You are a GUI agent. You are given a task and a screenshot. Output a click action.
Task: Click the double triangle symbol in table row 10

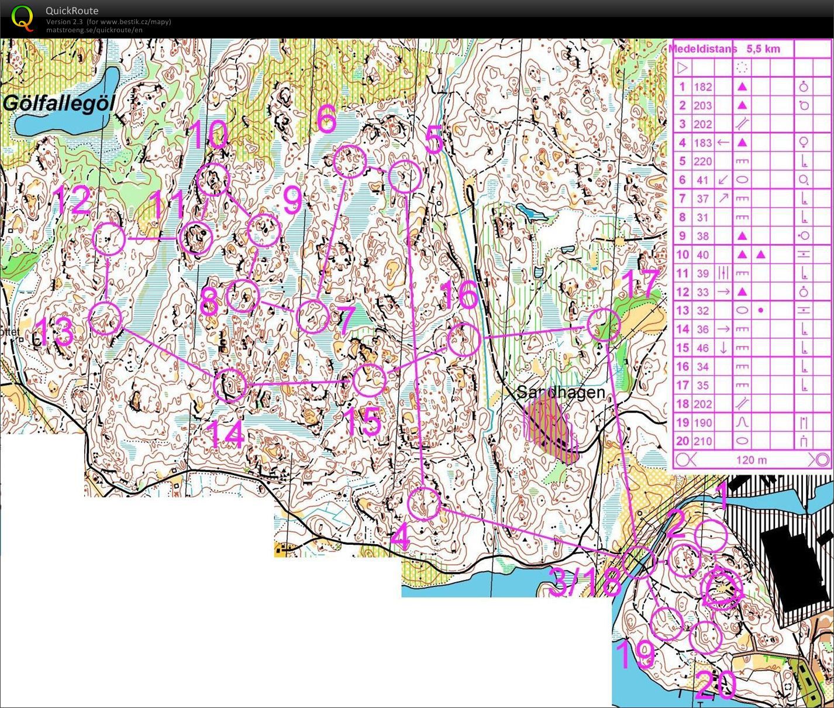pyautogui.click(x=751, y=255)
